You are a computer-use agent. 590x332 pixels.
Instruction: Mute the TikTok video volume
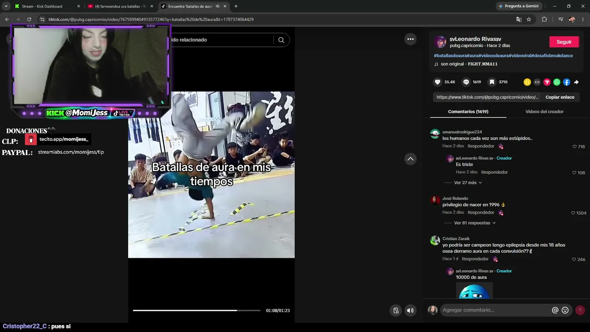(x=410, y=310)
